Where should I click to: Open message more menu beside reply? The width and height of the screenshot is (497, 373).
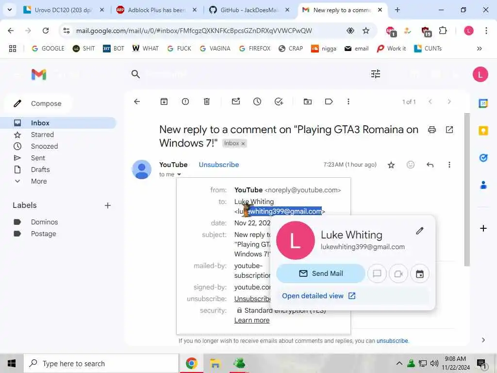(449, 165)
